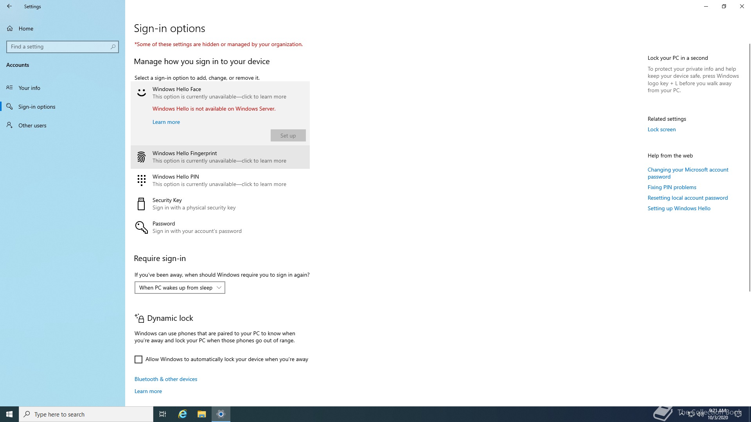This screenshot has height=422, width=751.
Task: Expand the Windows Hello PIN option
Action: click(220, 181)
